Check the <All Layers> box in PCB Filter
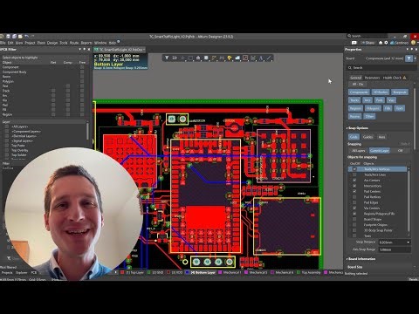Image resolution: width=419 pixels, height=314 pixels. (x=7, y=126)
